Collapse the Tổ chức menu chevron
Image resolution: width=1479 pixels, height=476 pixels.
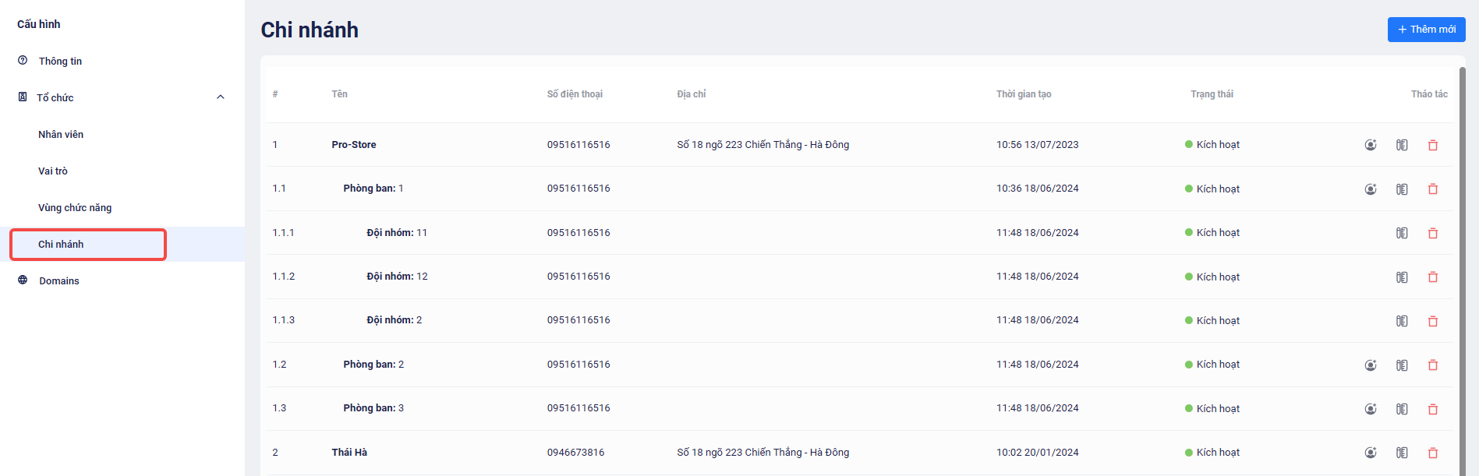coord(221,97)
